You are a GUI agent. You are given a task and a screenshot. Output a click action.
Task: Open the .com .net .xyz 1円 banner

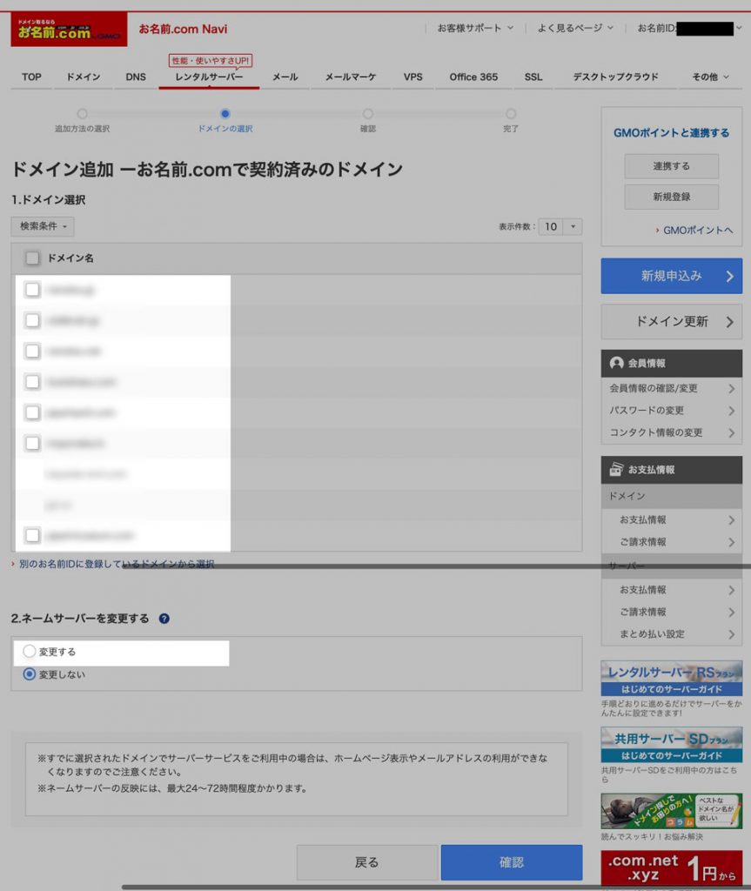pyautogui.click(x=672, y=868)
